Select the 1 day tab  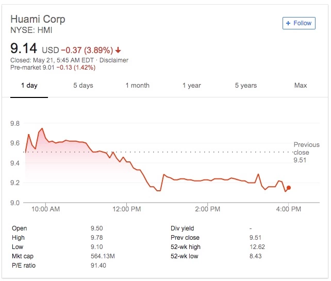[29, 86]
